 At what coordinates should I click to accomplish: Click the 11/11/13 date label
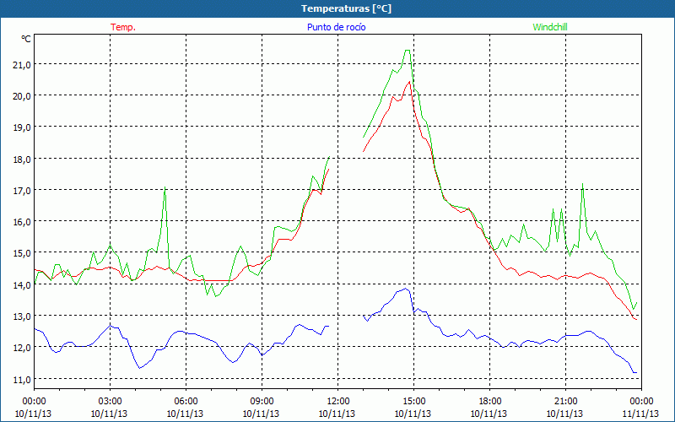pos(641,414)
